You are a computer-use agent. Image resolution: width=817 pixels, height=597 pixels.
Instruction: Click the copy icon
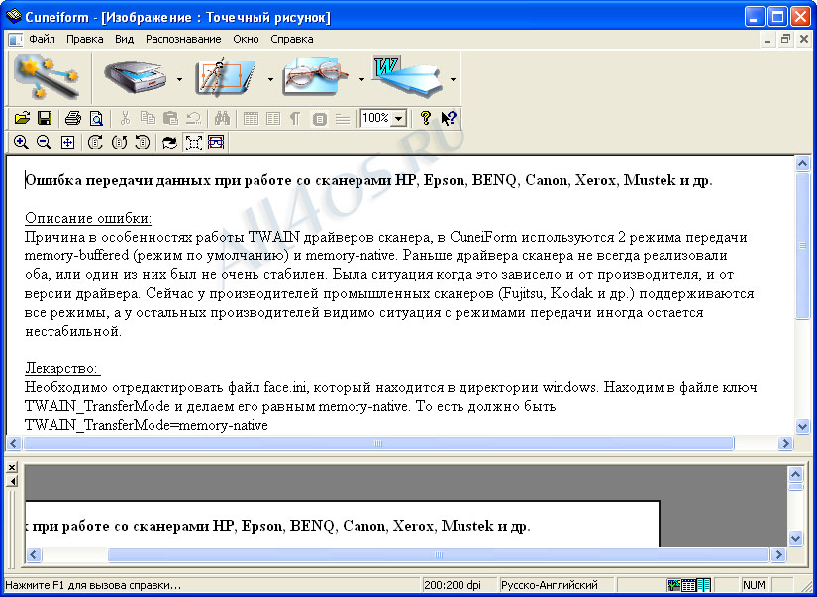coord(148,118)
